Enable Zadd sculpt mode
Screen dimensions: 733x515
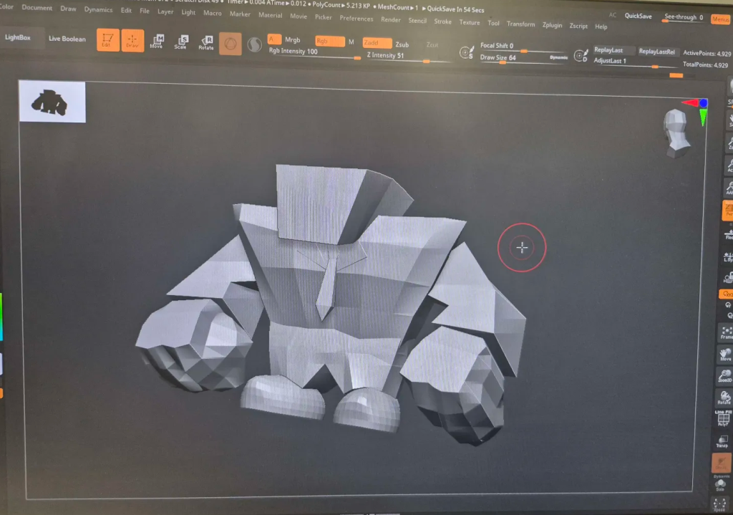pyautogui.click(x=377, y=43)
